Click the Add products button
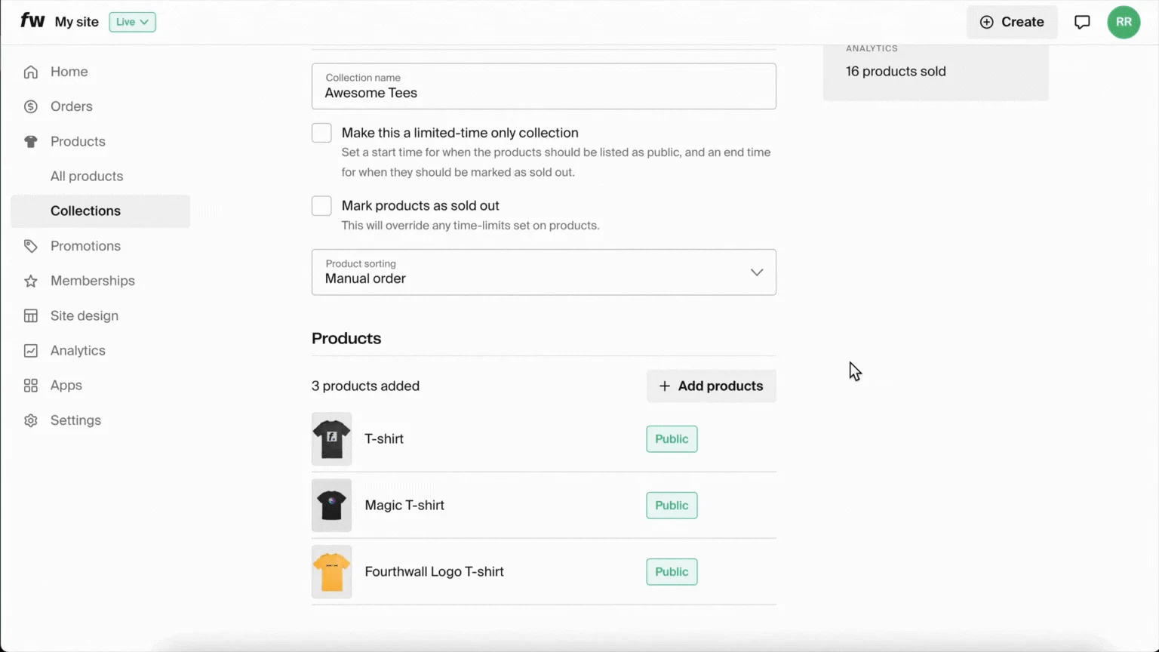The height and width of the screenshot is (652, 1159). (x=711, y=386)
